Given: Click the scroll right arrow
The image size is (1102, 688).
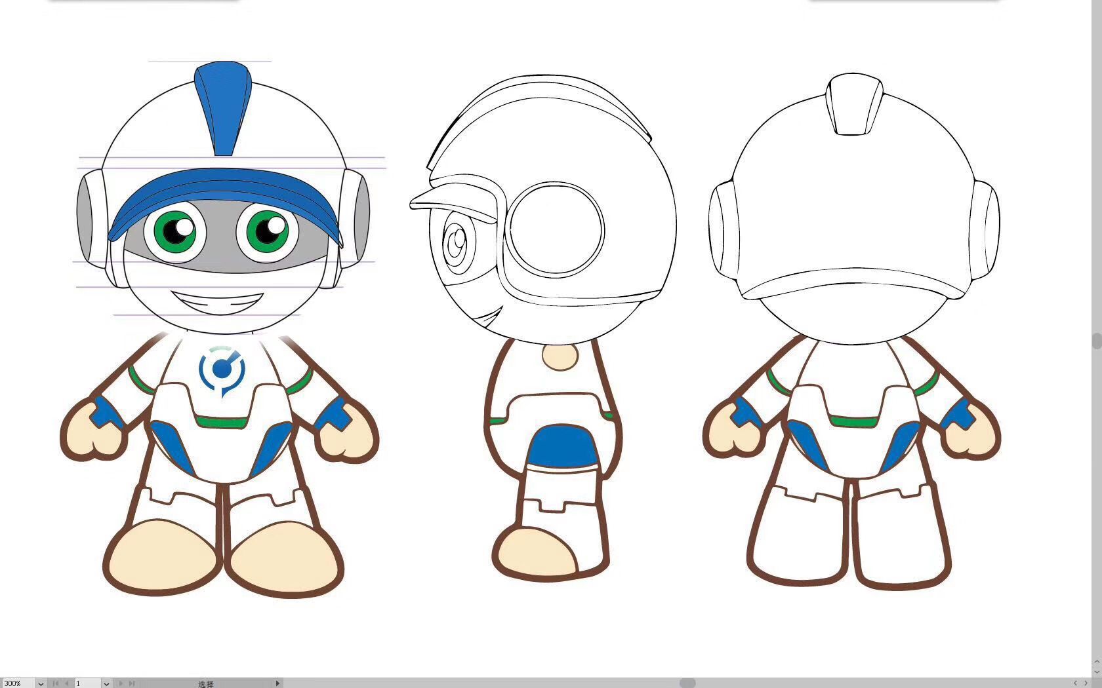Looking at the screenshot, I should 1086,683.
